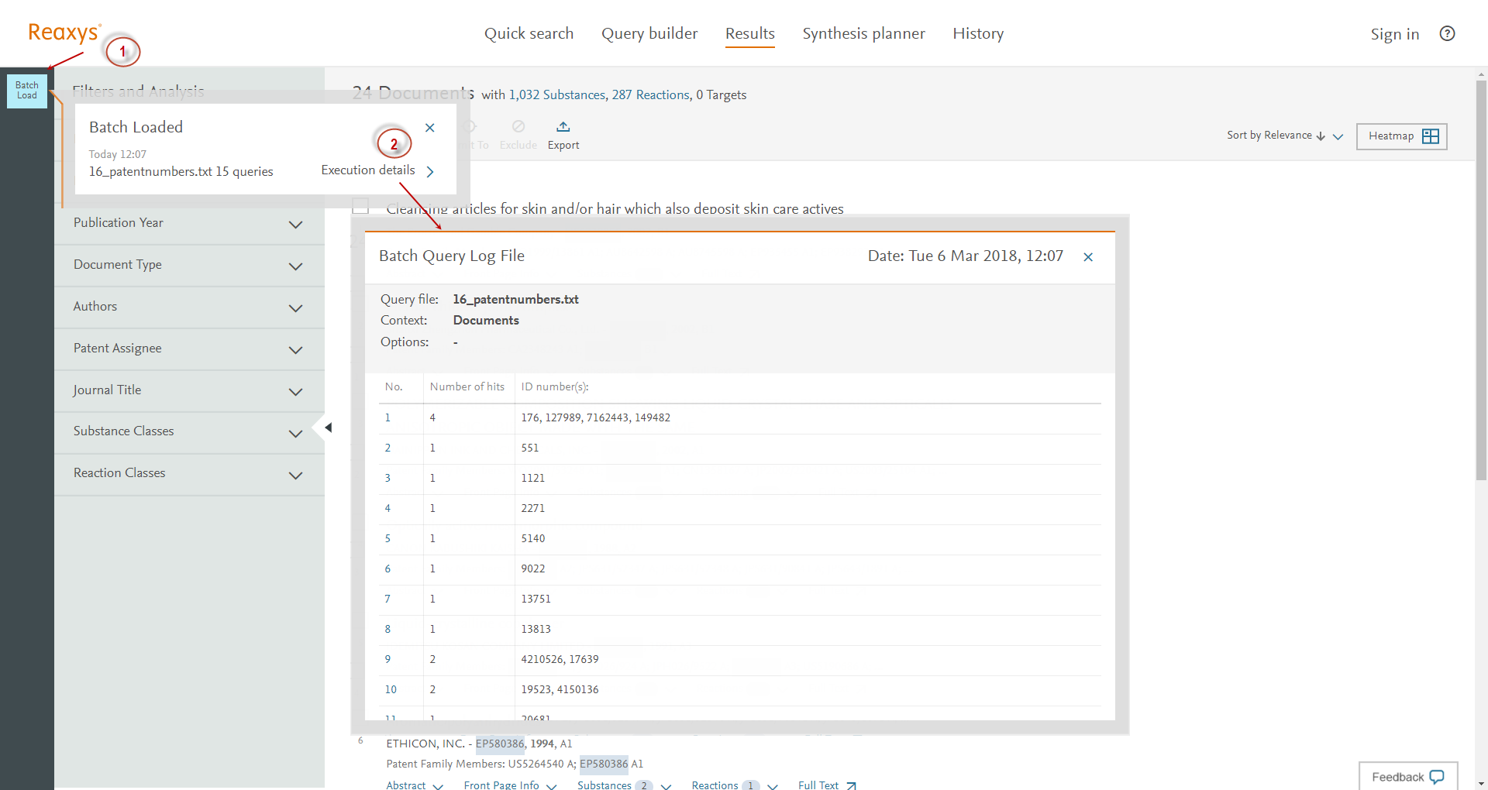Check the checkbox next to the Cleansing articles document
This screenshot has height=790, width=1488.
[360, 205]
